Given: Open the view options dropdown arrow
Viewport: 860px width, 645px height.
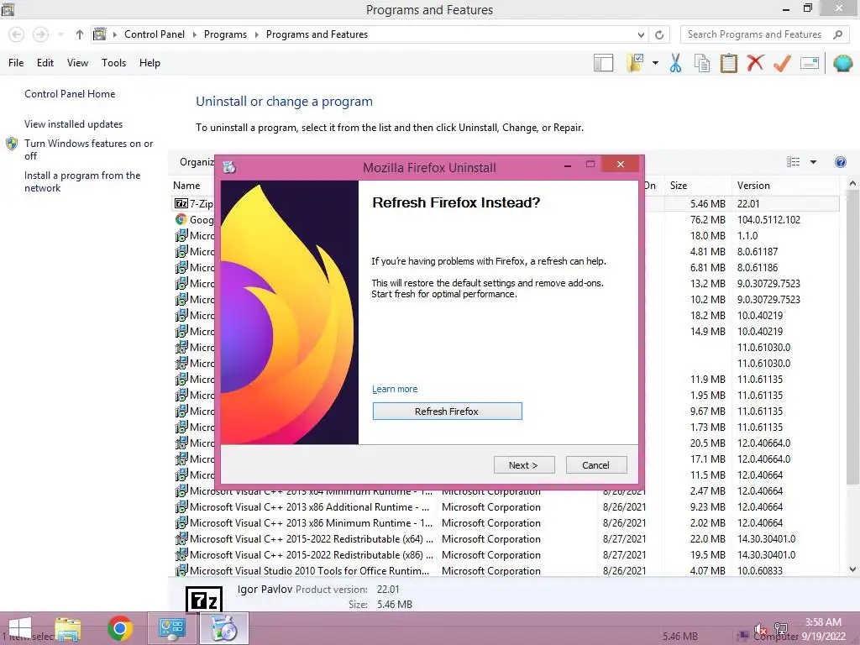Looking at the screenshot, I should 813,162.
